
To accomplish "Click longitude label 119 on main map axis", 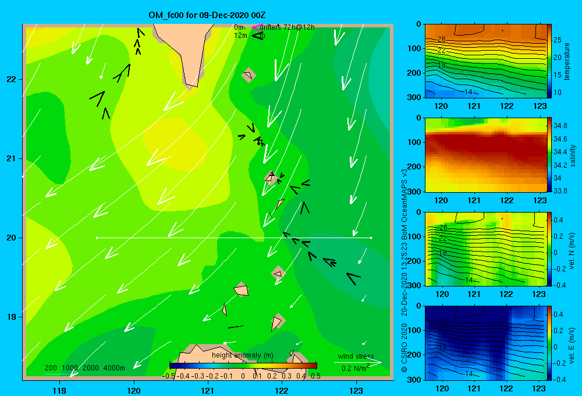I will click(60, 390).
